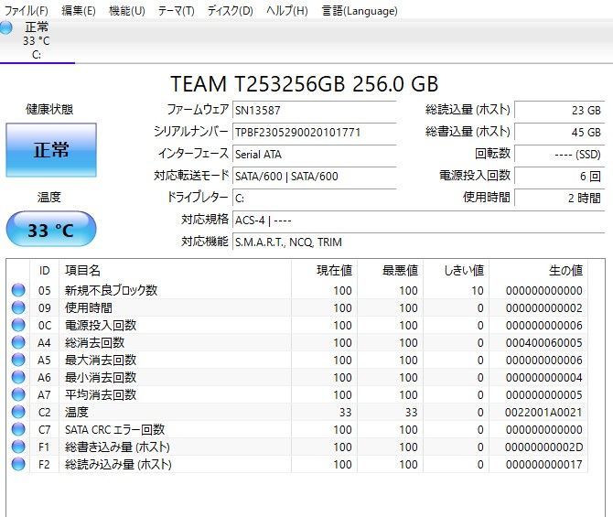Open the 言語(Language) menu
The width and height of the screenshot is (613, 517).
click(x=360, y=11)
